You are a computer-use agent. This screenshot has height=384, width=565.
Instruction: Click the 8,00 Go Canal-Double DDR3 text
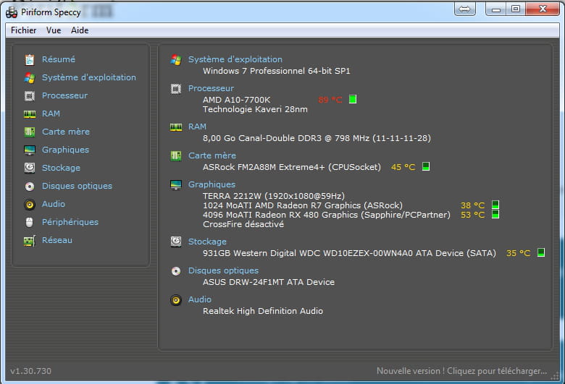[317, 138]
